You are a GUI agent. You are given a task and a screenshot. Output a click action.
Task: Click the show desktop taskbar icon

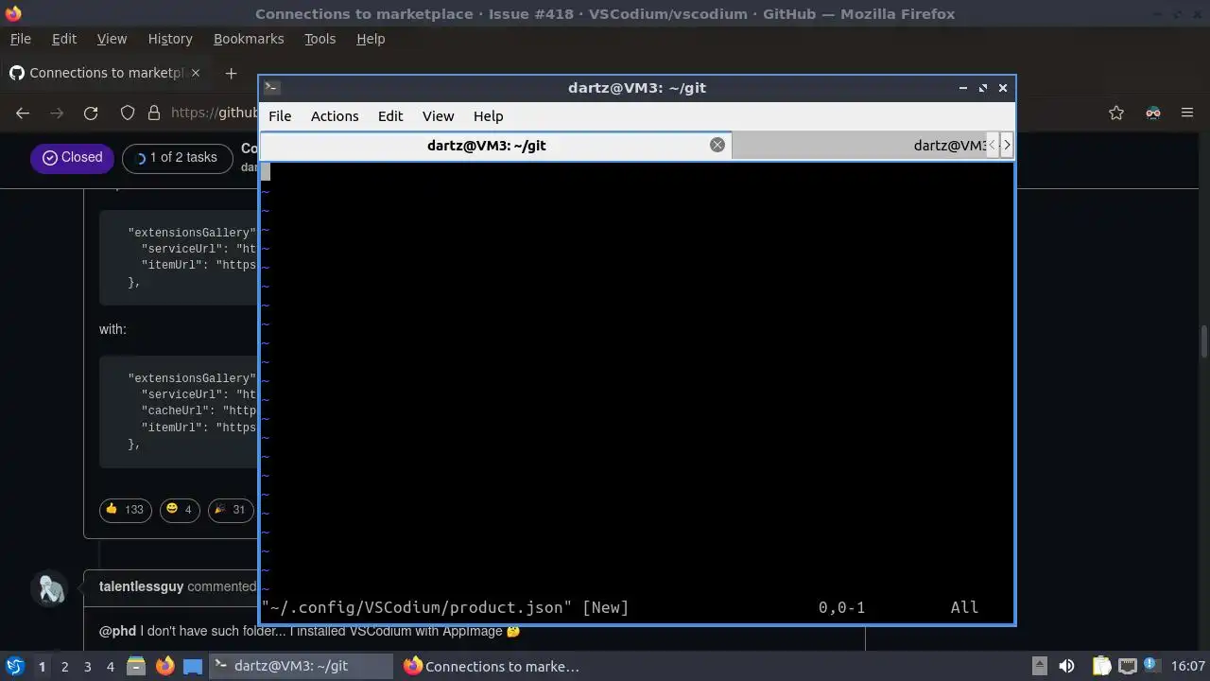pyautogui.click(x=193, y=666)
